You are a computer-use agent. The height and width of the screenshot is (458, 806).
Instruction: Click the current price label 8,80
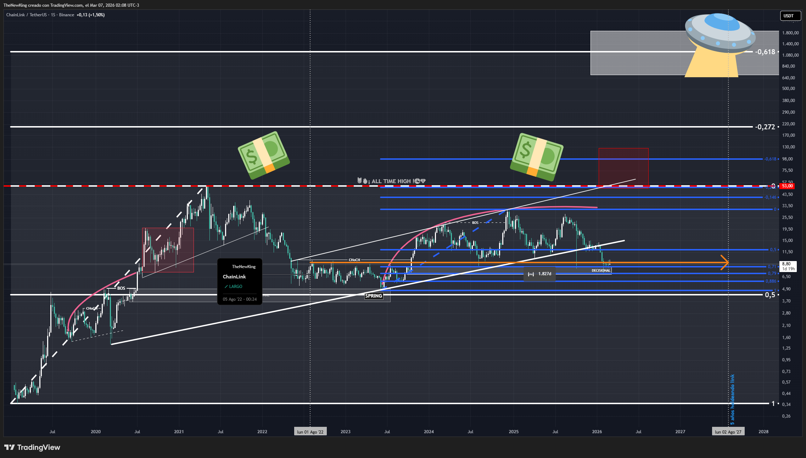pos(788,266)
